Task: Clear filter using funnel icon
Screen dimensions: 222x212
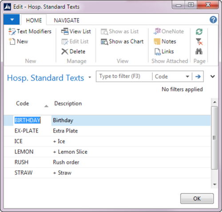Action: [x=199, y=42]
